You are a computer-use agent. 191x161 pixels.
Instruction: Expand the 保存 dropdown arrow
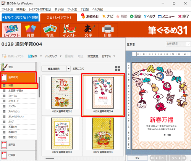[41, 56]
